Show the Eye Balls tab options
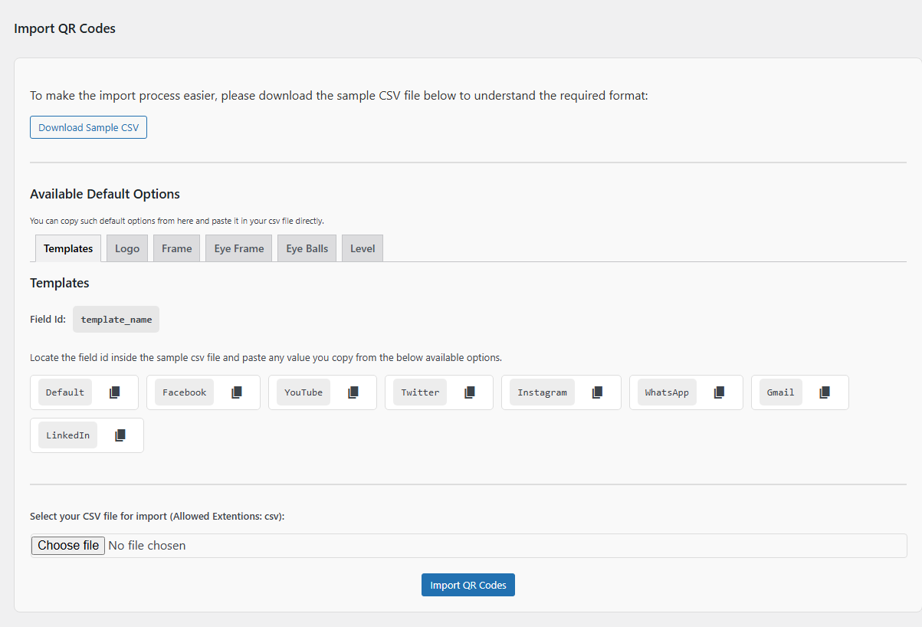Viewport: 922px width, 627px height. pyautogui.click(x=307, y=248)
